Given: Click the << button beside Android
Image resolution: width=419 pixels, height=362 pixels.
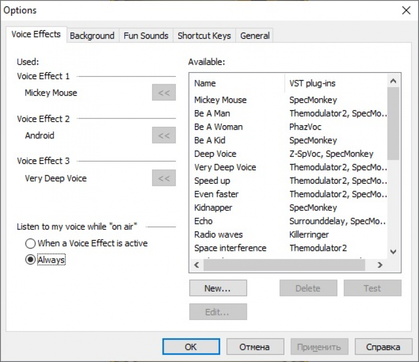Looking at the screenshot, I should pos(164,135).
